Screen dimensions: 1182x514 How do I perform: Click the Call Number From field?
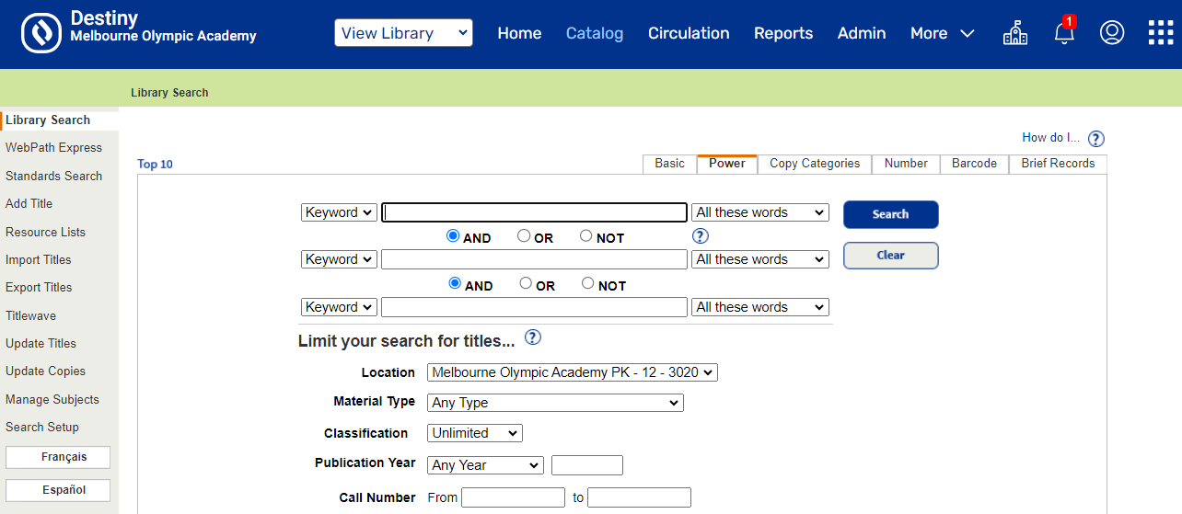(x=513, y=497)
